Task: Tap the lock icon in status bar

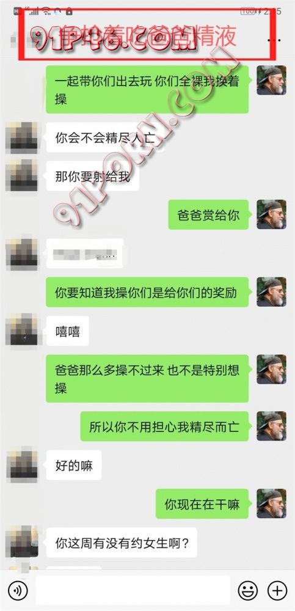Action: click(69, 11)
